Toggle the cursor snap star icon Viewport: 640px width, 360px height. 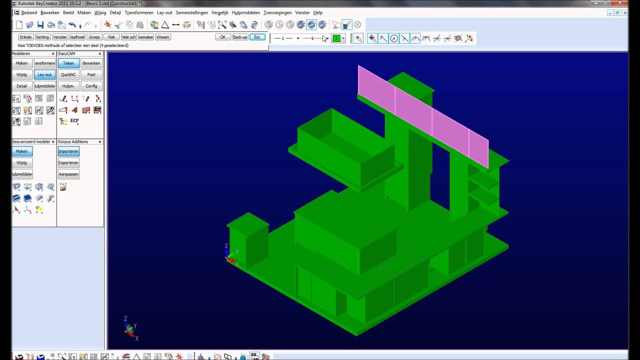pos(358,38)
